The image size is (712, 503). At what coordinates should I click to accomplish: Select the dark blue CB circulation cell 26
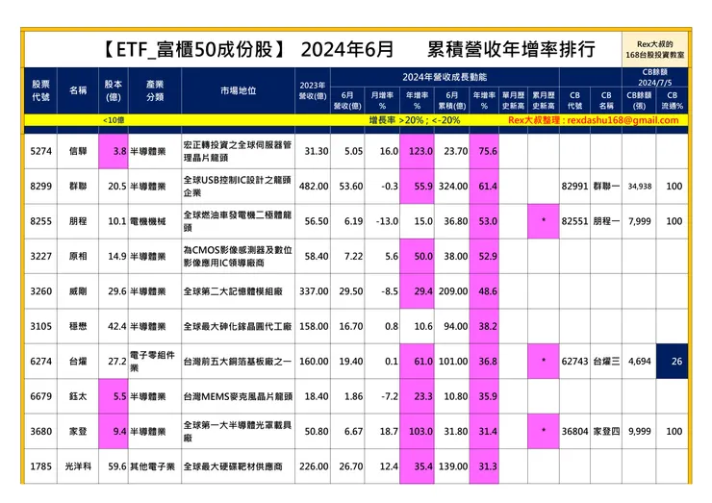[x=672, y=361]
